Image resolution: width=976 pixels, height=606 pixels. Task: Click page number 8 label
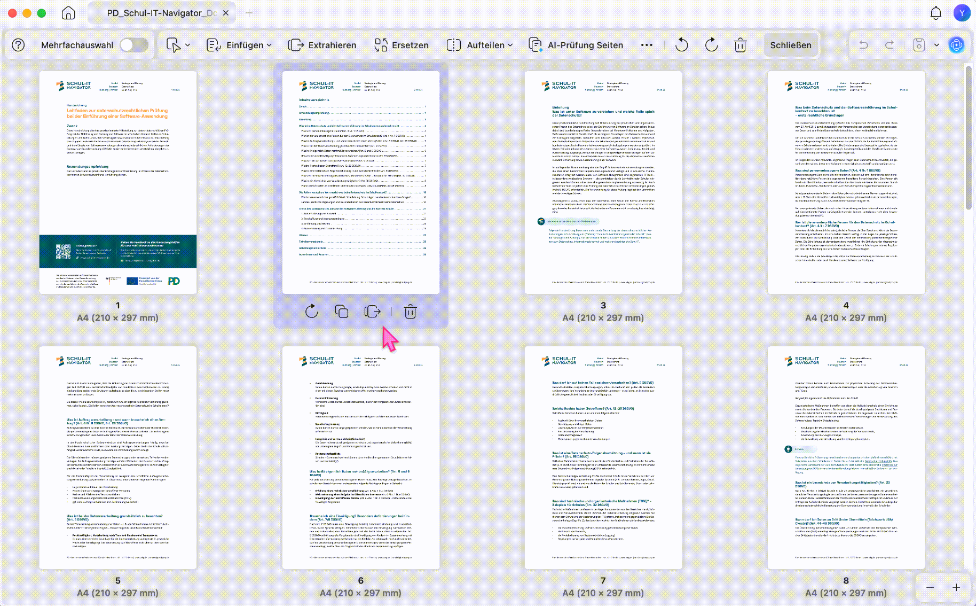tap(846, 580)
